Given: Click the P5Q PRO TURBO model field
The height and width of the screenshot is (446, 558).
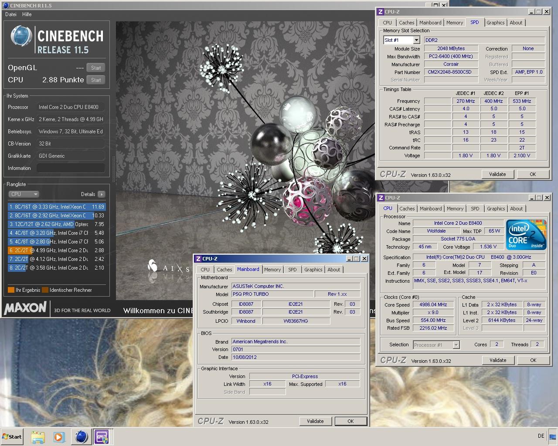Looking at the screenshot, I should tap(272, 294).
